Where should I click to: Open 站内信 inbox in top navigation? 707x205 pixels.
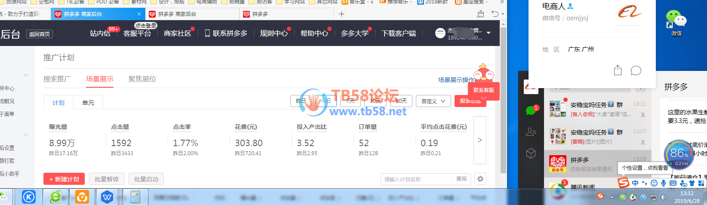click(x=100, y=33)
